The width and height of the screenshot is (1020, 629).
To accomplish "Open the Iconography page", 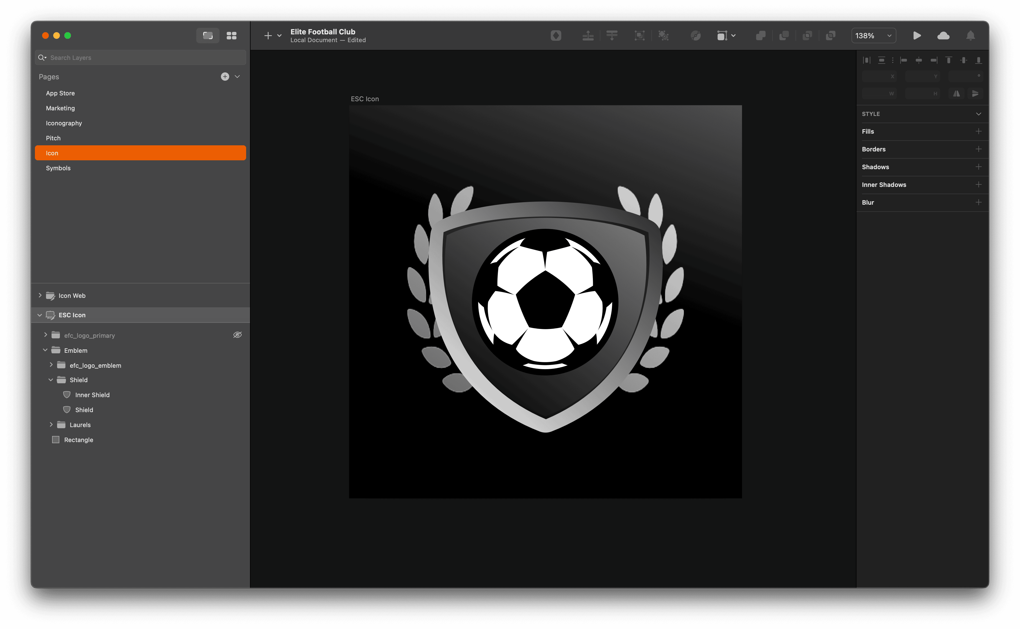I will [141, 123].
